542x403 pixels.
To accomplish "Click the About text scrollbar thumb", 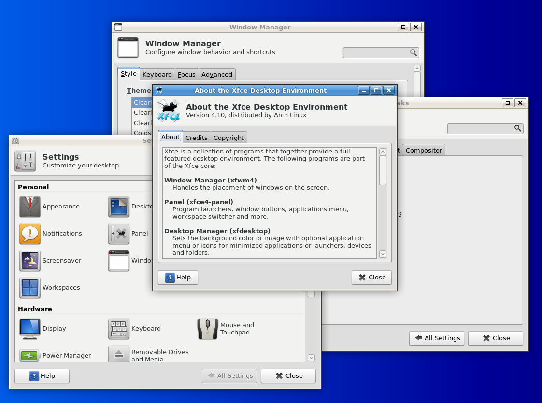I will tap(383, 170).
